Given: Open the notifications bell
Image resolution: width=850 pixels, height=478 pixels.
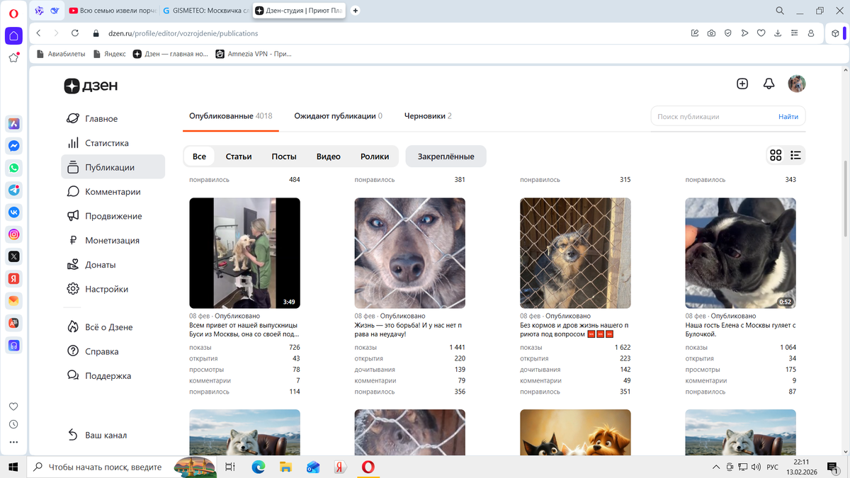Looking at the screenshot, I should (769, 84).
